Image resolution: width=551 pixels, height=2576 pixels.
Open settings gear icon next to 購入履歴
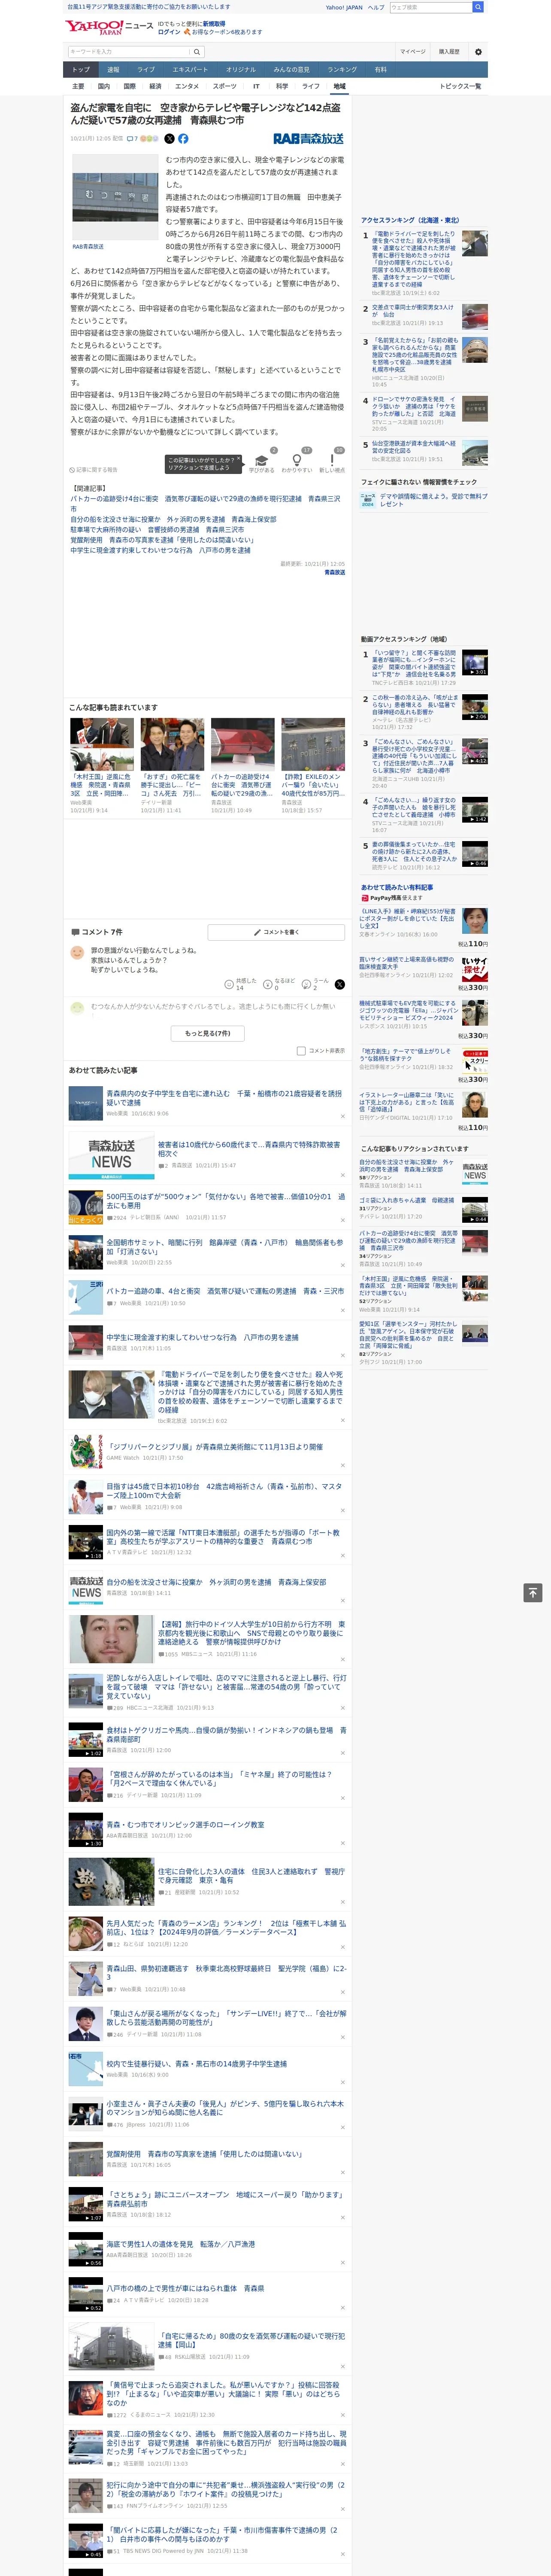coord(478,52)
